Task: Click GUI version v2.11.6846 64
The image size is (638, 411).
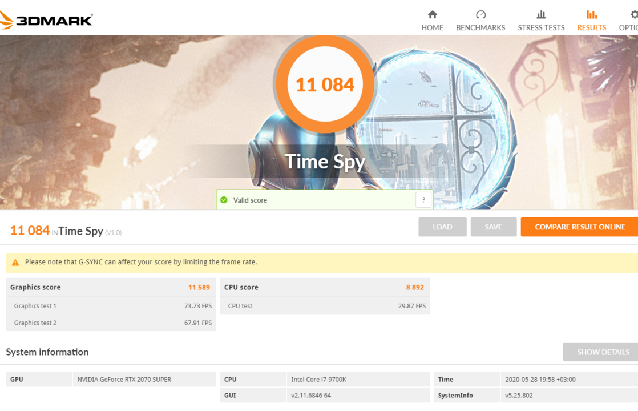Action: pyautogui.click(x=311, y=395)
